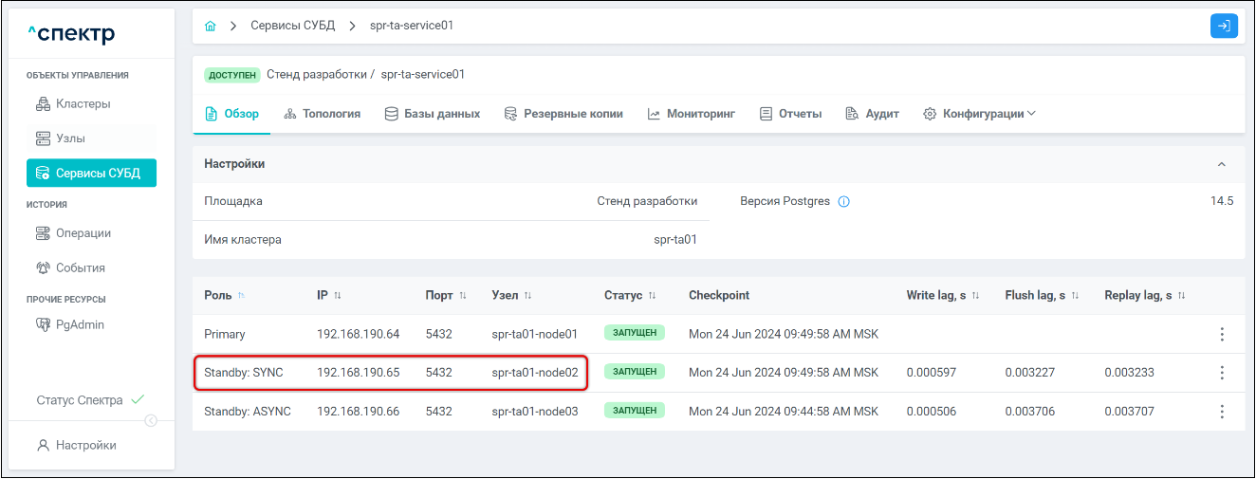
Task: Open three-dot menu for Standby: ASYNC row
Action: pyautogui.click(x=1222, y=412)
